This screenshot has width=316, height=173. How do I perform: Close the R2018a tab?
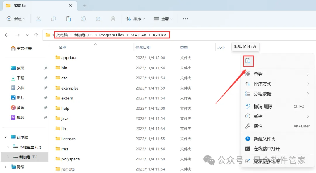click(70, 6)
